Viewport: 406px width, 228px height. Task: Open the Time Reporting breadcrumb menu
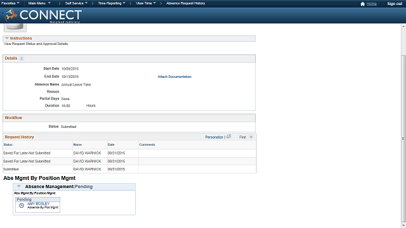(x=112, y=3)
